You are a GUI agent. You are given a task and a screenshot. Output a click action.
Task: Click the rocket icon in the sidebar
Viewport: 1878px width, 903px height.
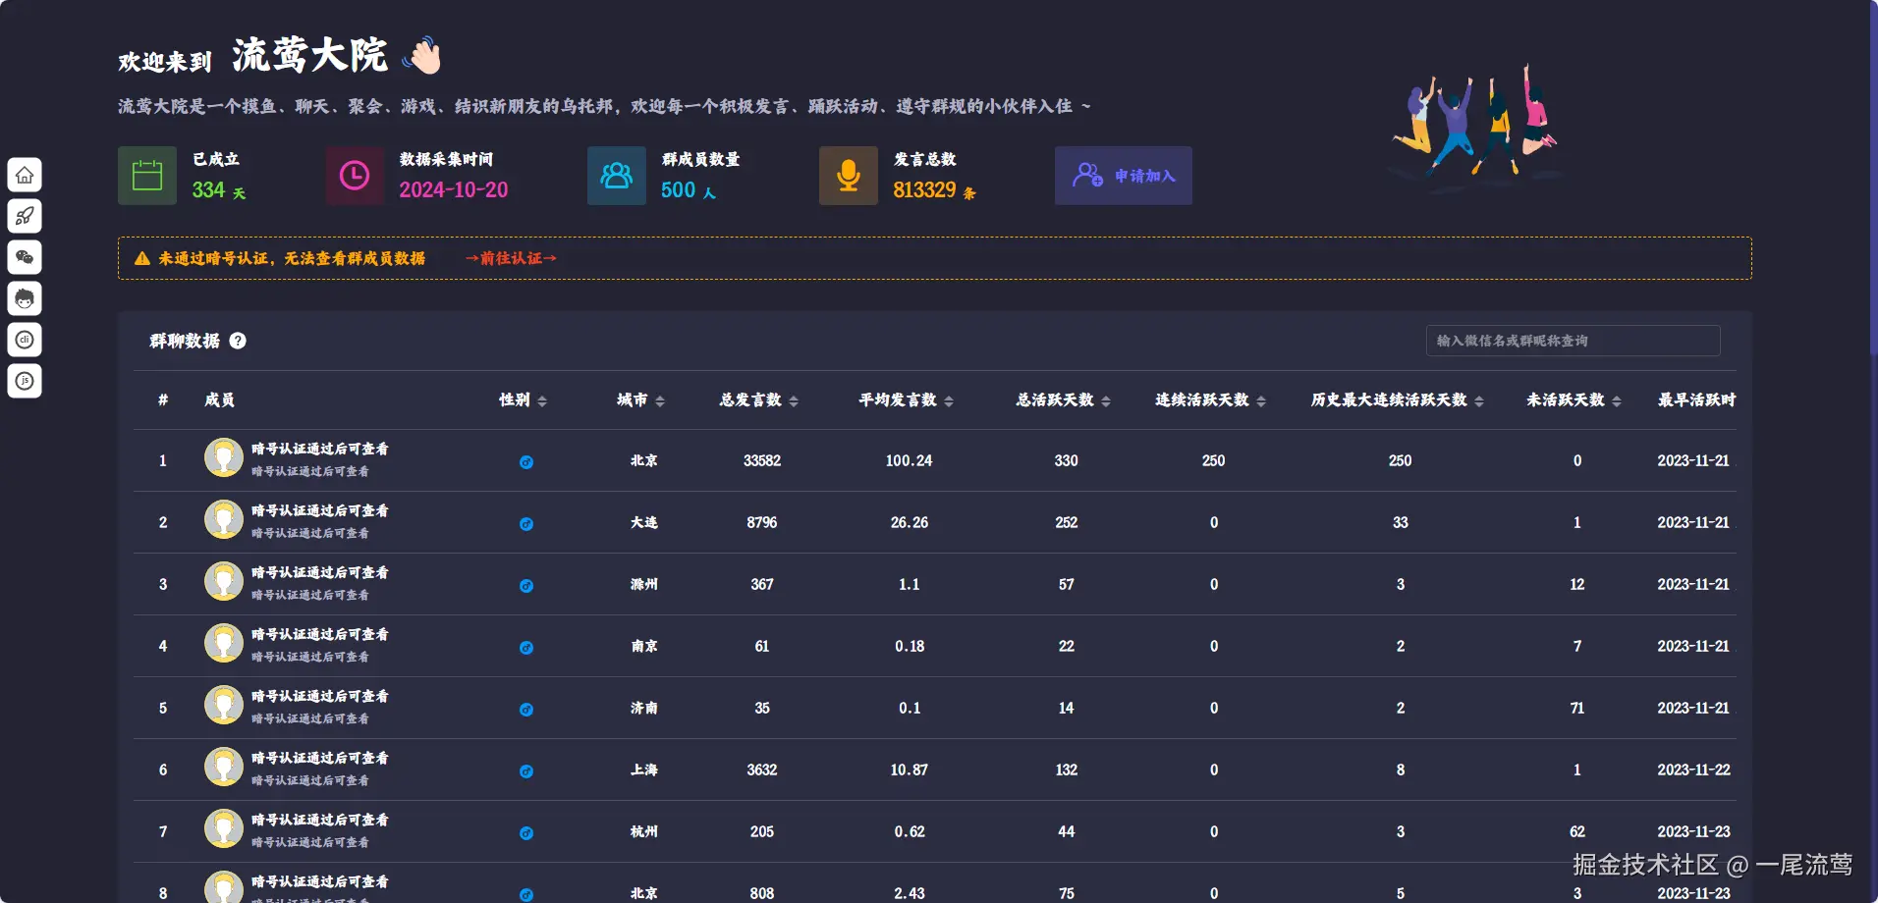click(x=25, y=216)
